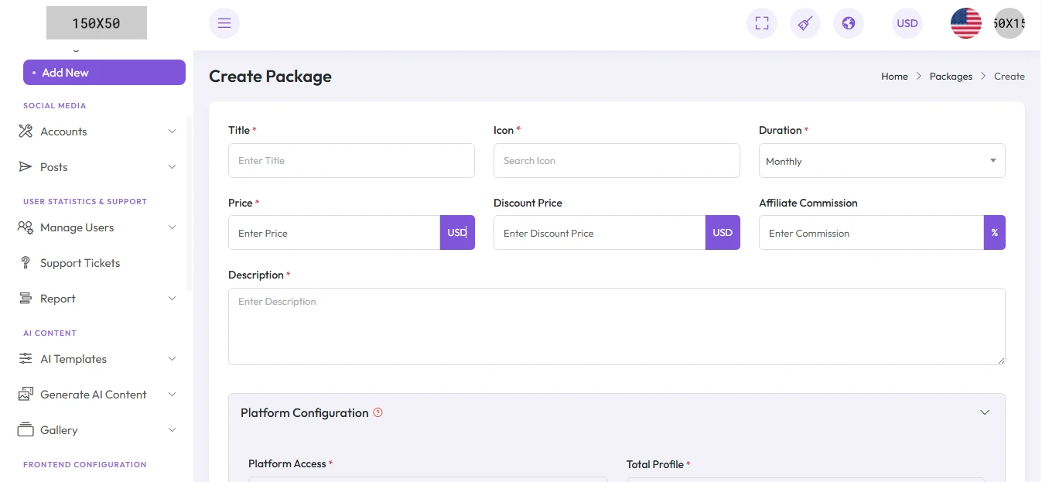
Task: Click the Support Tickets question icon
Action: point(26,263)
